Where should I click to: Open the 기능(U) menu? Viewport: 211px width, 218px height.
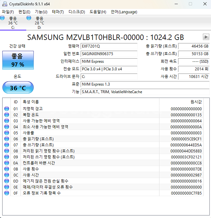tap(41, 12)
